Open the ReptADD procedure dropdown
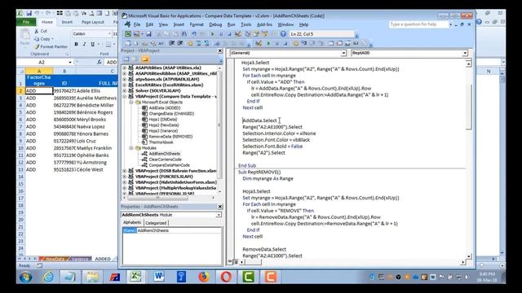This screenshot has height=293, width=522. click(464, 53)
